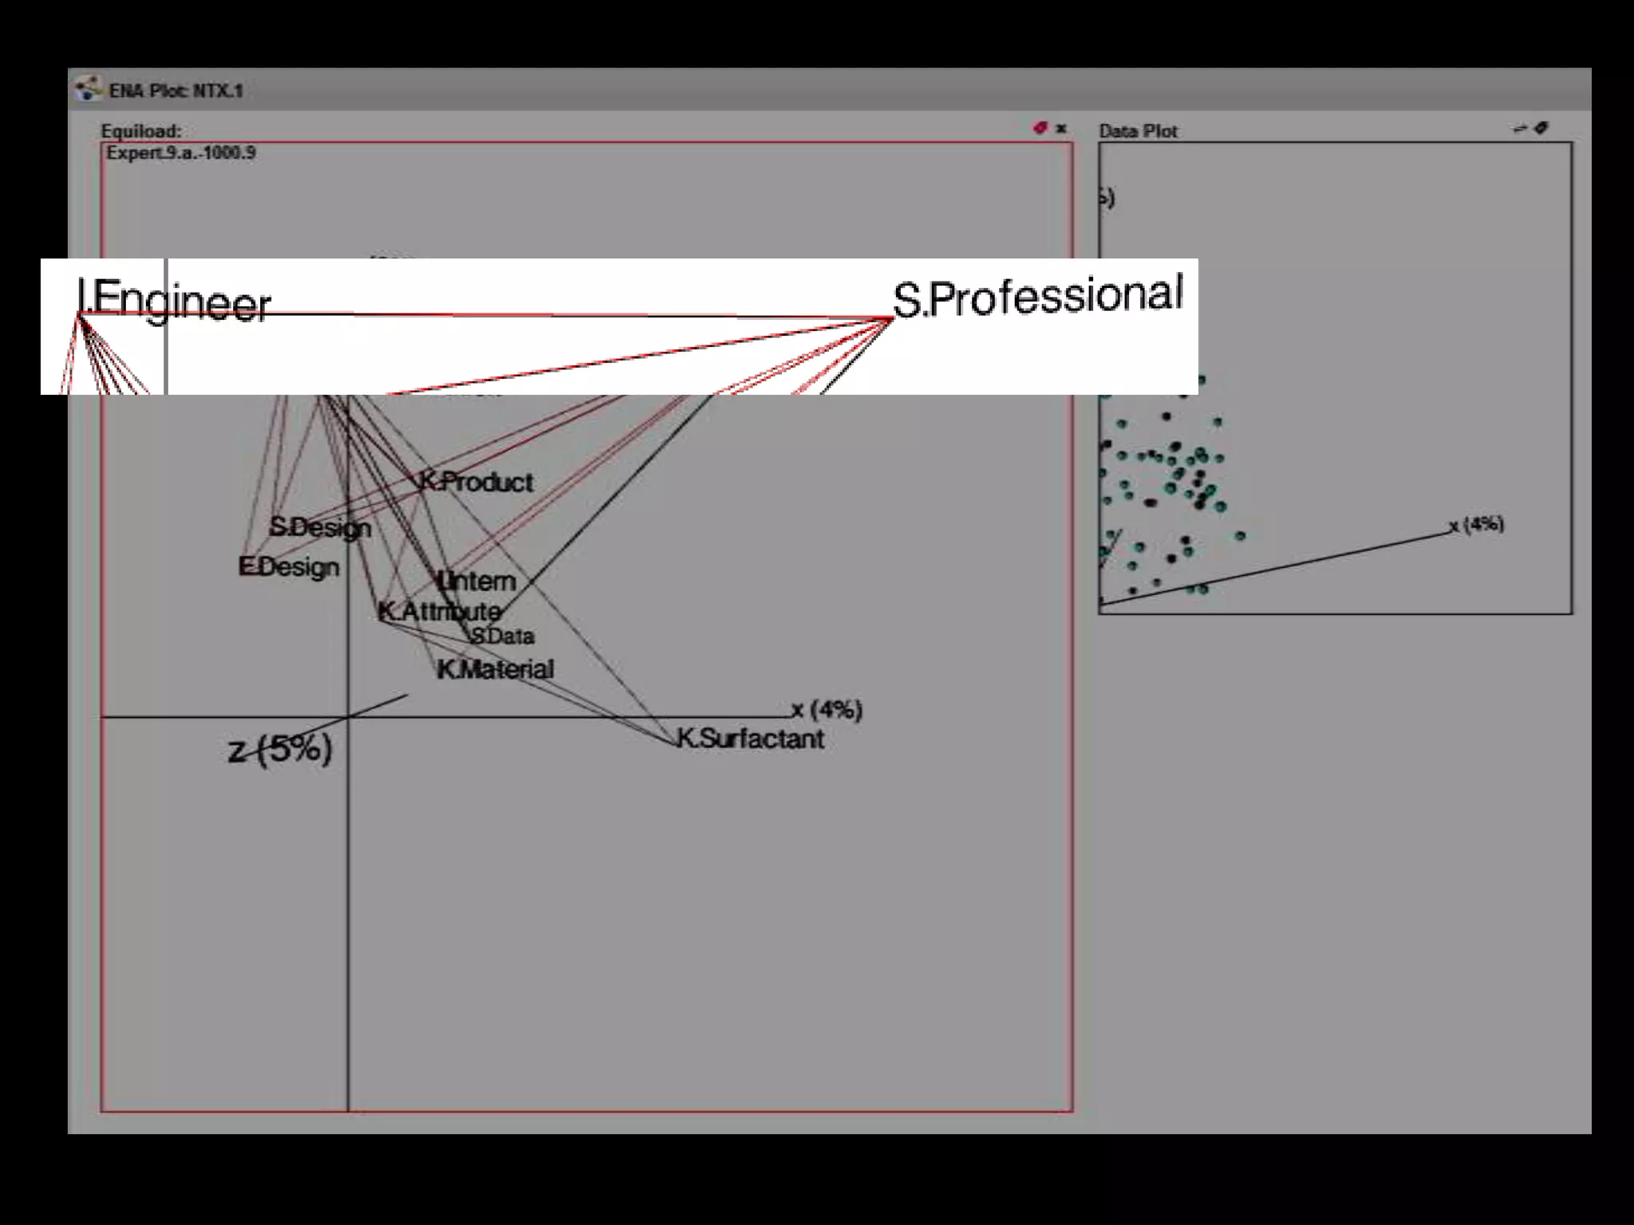Select the S.Professional node label
1634x1225 pixels.
pyautogui.click(x=1037, y=296)
